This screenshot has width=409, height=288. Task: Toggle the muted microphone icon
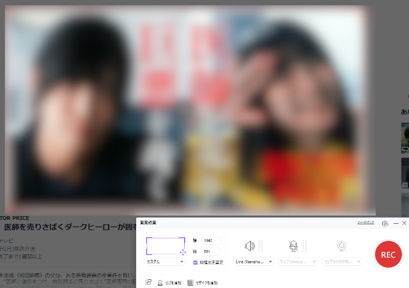pos(293,246)
